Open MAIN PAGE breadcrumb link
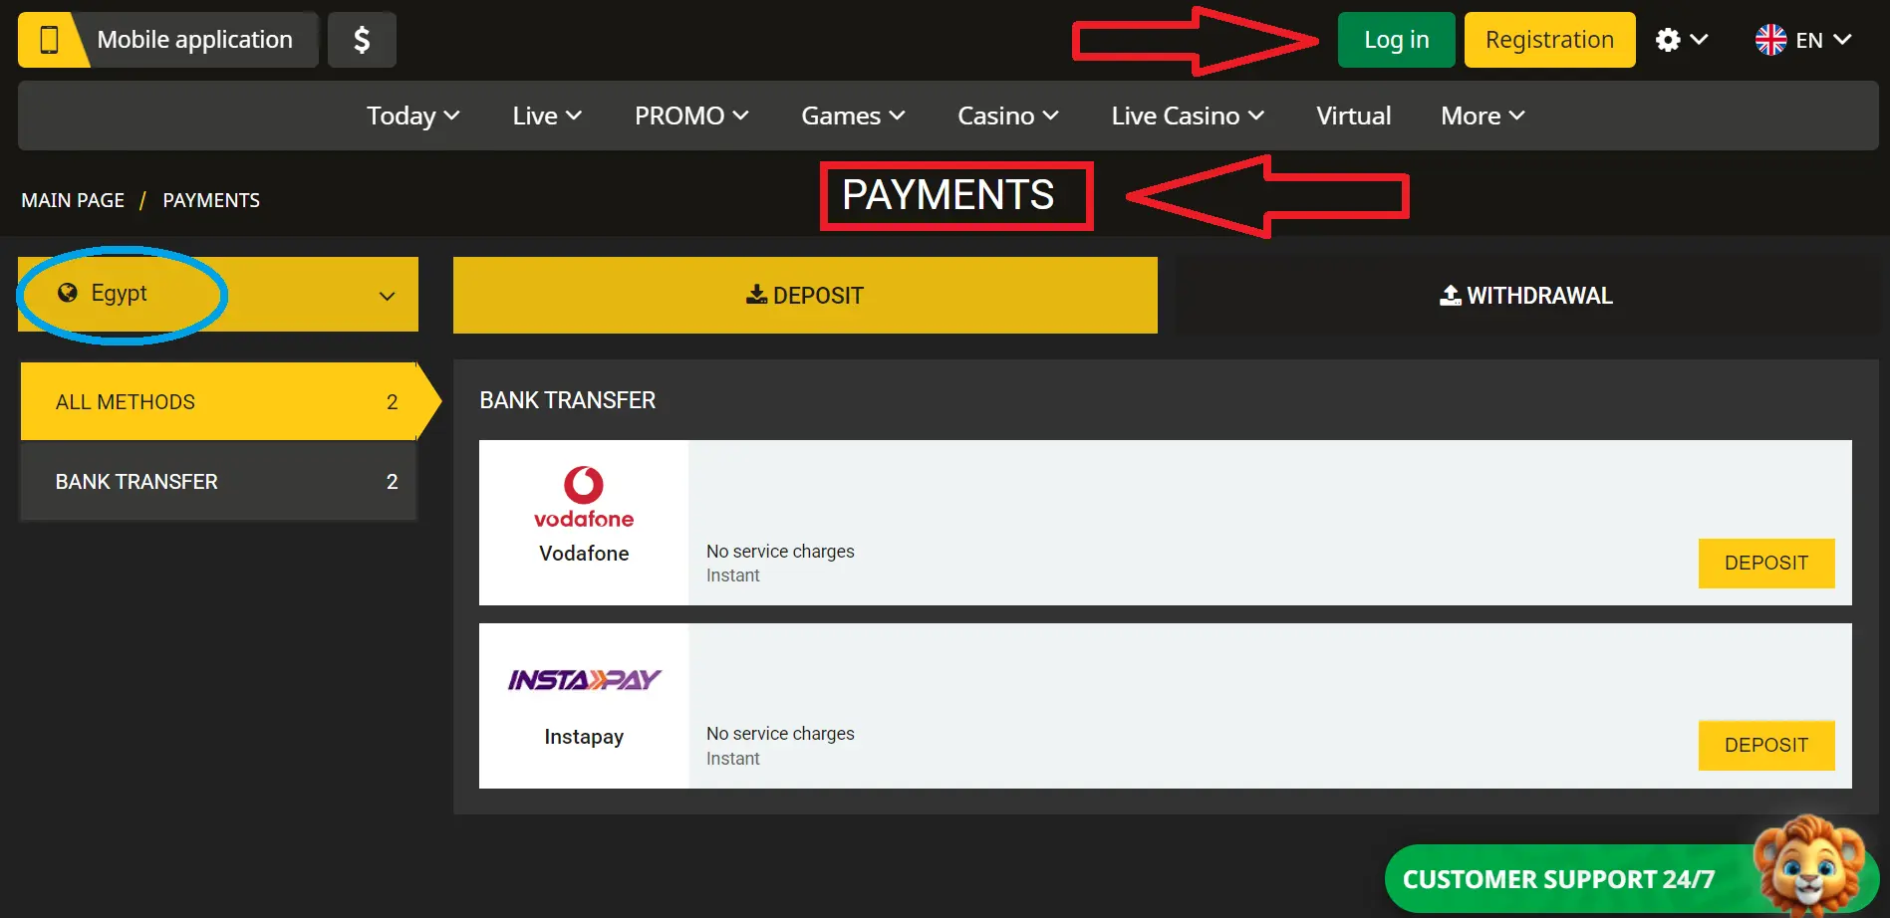 (72, 199)
